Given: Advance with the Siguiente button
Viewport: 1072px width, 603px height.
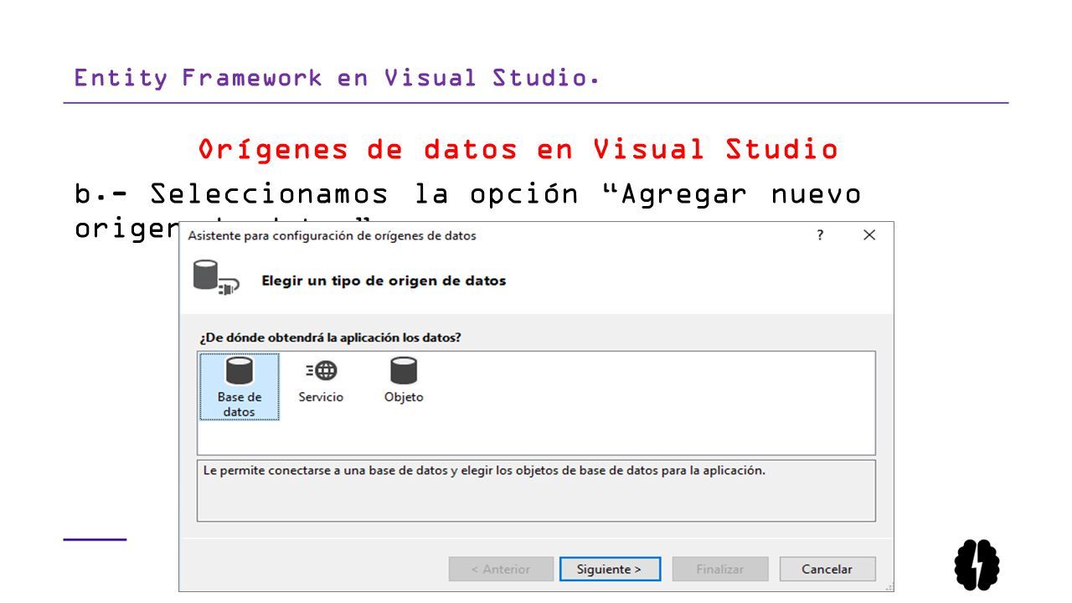Looking at the screenshot, I should 609,569.
